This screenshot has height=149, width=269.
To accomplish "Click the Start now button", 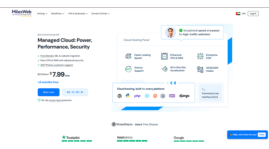I will click(48, 92).
